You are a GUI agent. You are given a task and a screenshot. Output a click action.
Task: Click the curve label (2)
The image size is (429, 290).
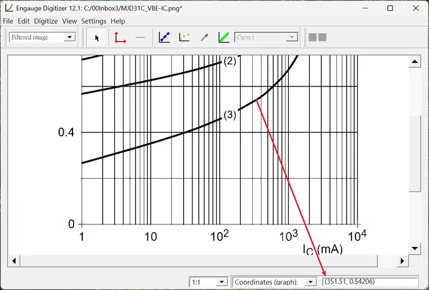click(x=230, y=61)
